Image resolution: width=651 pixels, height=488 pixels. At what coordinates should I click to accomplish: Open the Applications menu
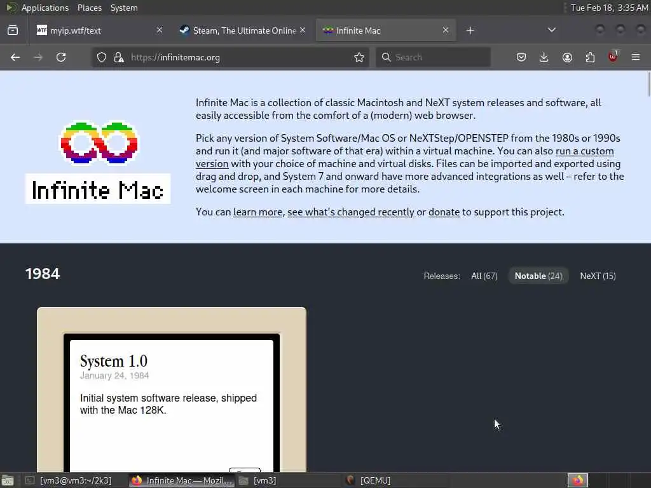point(45,8)
